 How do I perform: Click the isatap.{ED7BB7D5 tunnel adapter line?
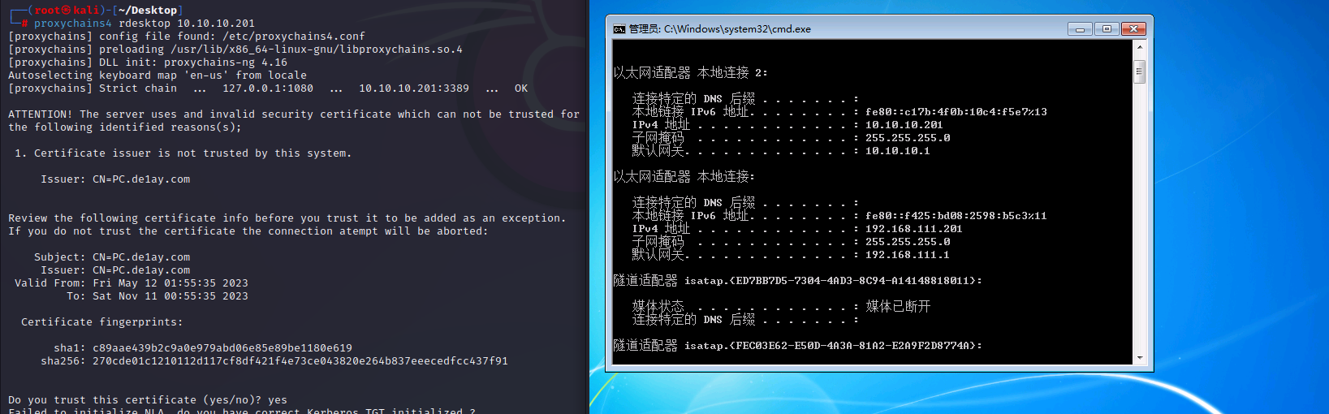tap(797, 281)
